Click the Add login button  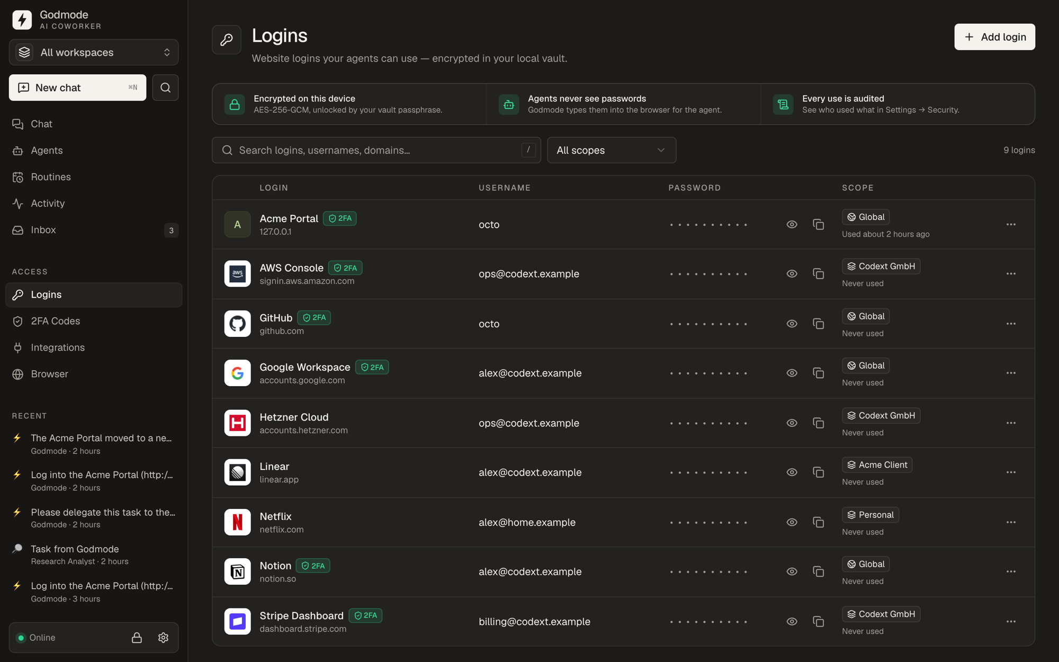point(994,37)
